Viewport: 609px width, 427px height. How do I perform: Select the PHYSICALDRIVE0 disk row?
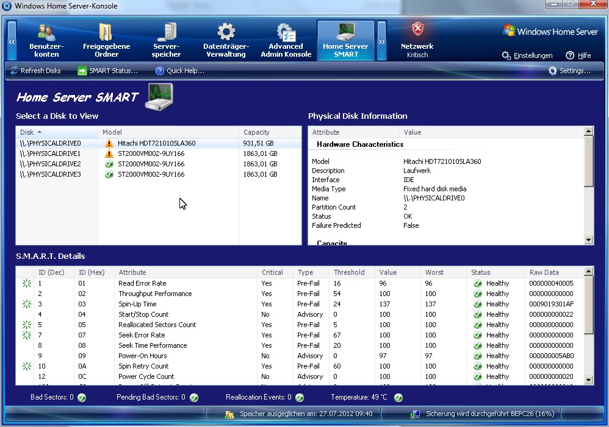pyautogui.click(x=159, y=143)
